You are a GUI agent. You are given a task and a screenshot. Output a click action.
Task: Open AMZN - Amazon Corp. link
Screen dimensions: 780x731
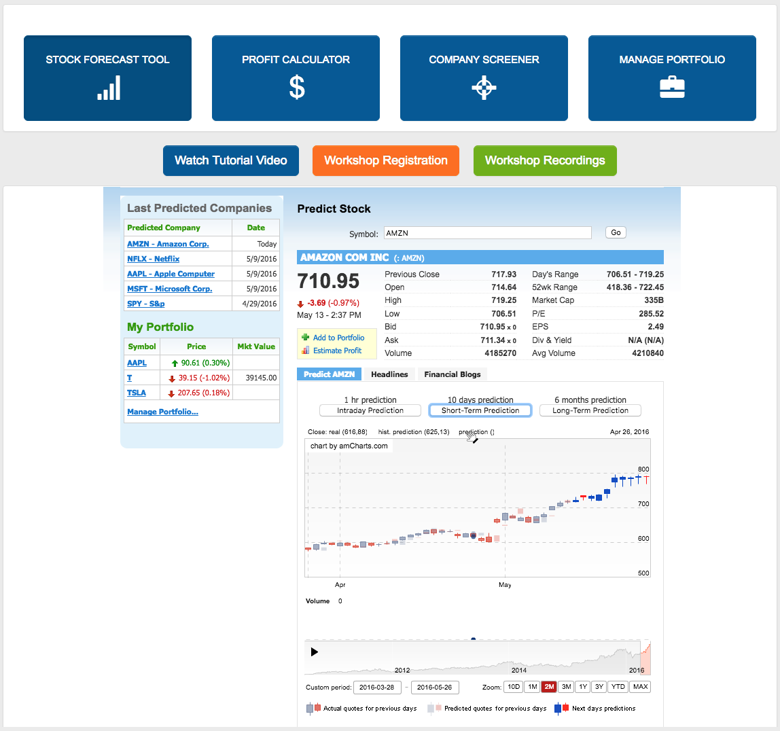pos(168,244)
